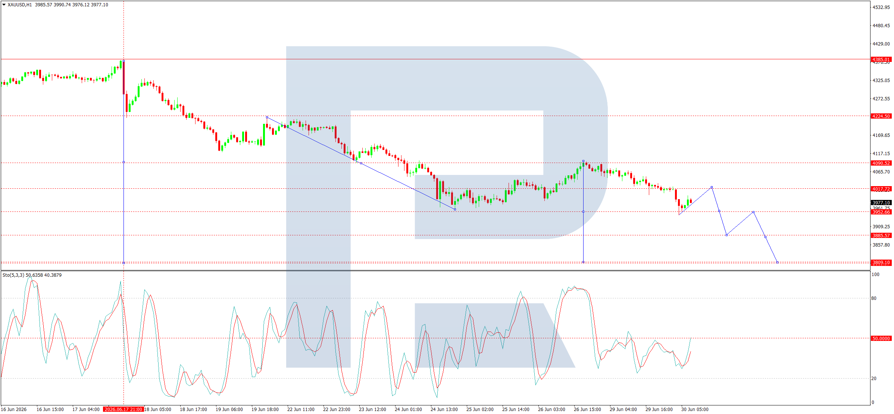The height and width of the screenshot is (414, 894).
Task: Click the 19 Jun 06:00 time axis label
Action: (x=229, y=409)
